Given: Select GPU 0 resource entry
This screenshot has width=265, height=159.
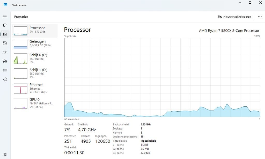Looking at the screenshot, I should pyautogui.click(x=35, y=103).
